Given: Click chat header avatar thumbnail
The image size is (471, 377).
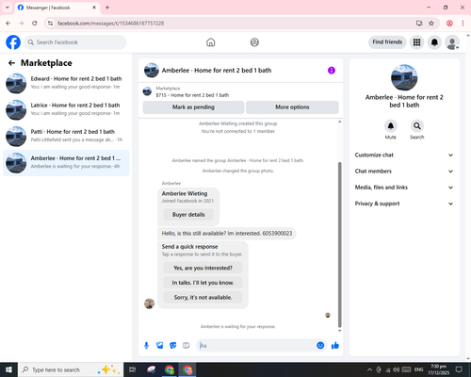Looking at the screenshot, I should click(152, 71).
